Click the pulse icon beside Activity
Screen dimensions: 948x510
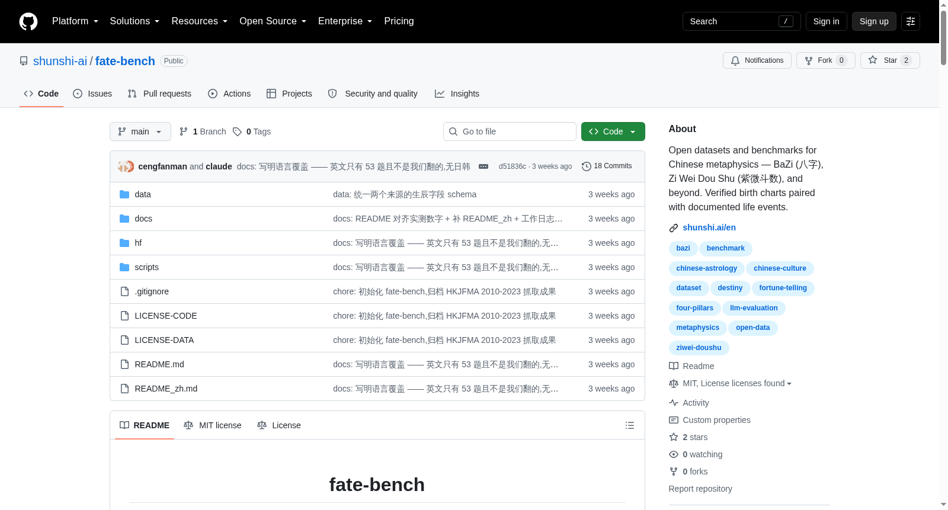[x=674, y=403]
